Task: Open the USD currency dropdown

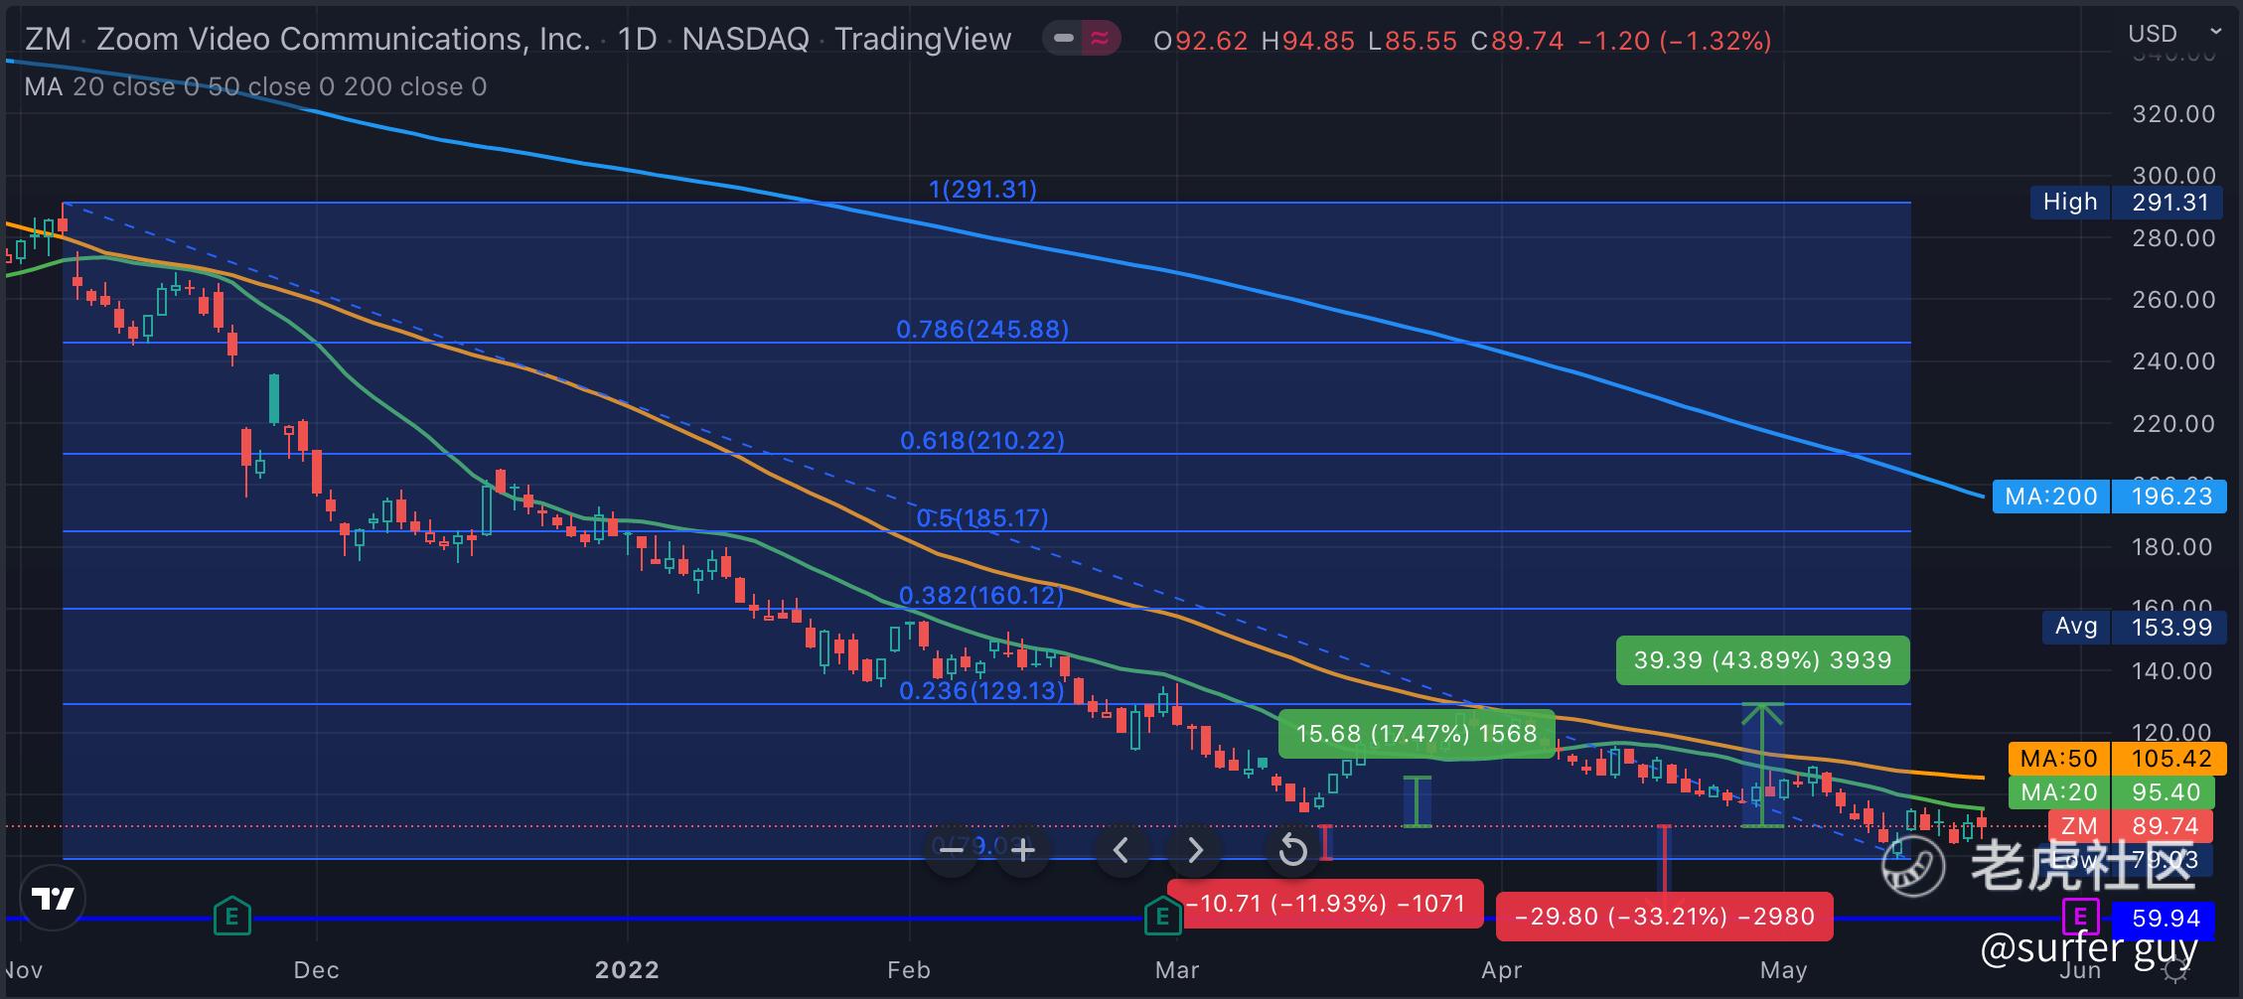Action: (2173, 34)
